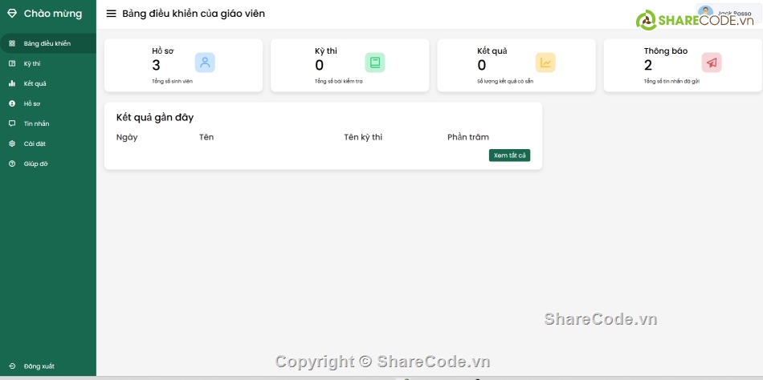
Task: Click the diamond logo in sidebar
Action: click(x=12, y=14)
